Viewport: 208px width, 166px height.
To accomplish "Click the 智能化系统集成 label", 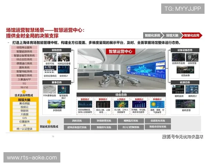I will tap(49, 127).
